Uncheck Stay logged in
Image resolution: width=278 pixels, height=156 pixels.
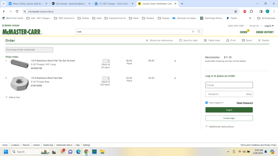(x=206, y=103)
